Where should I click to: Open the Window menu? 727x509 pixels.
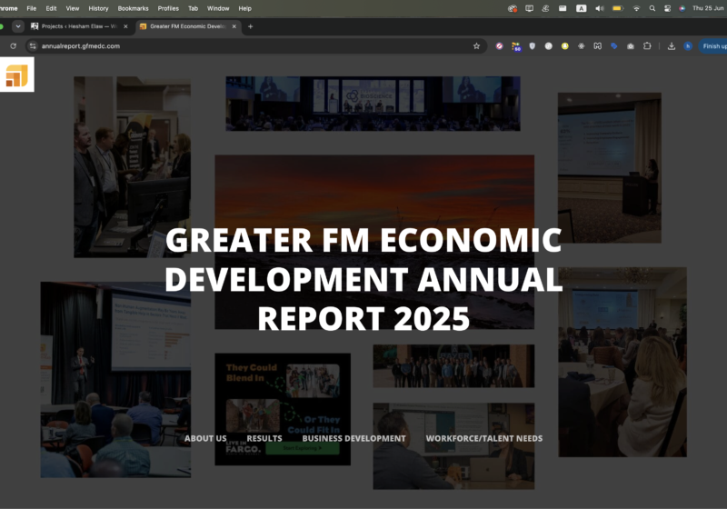218,8
